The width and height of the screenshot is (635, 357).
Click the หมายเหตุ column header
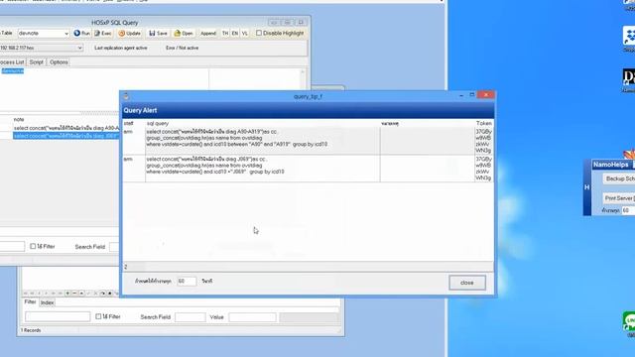point(390,123)
